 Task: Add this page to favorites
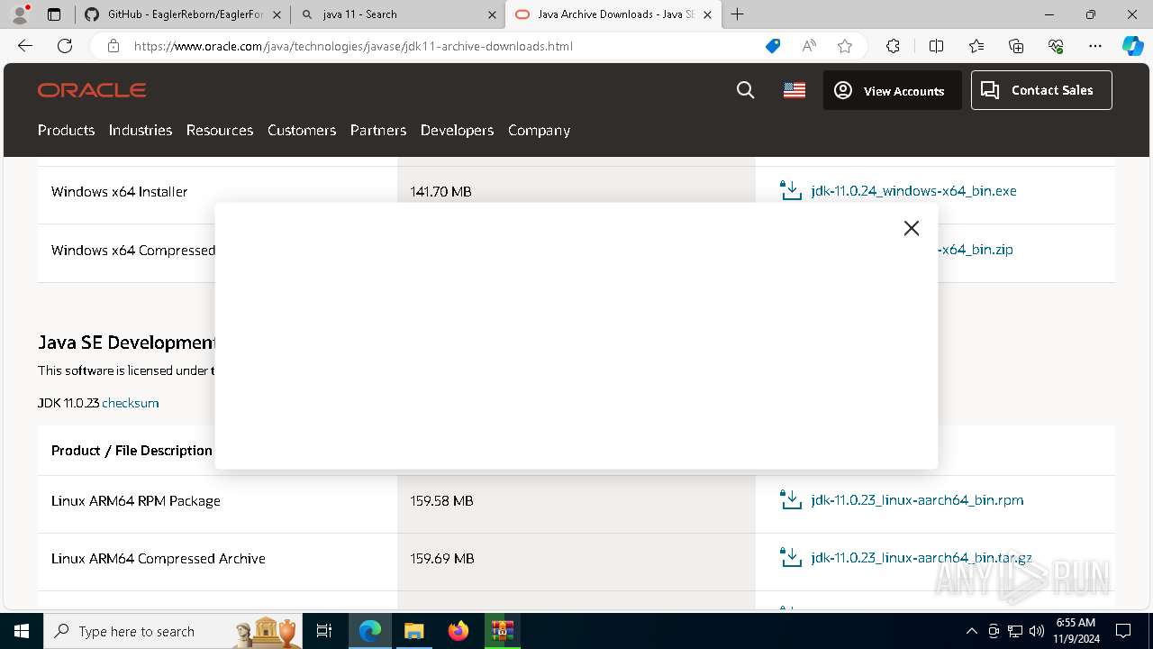click(845, 46)
